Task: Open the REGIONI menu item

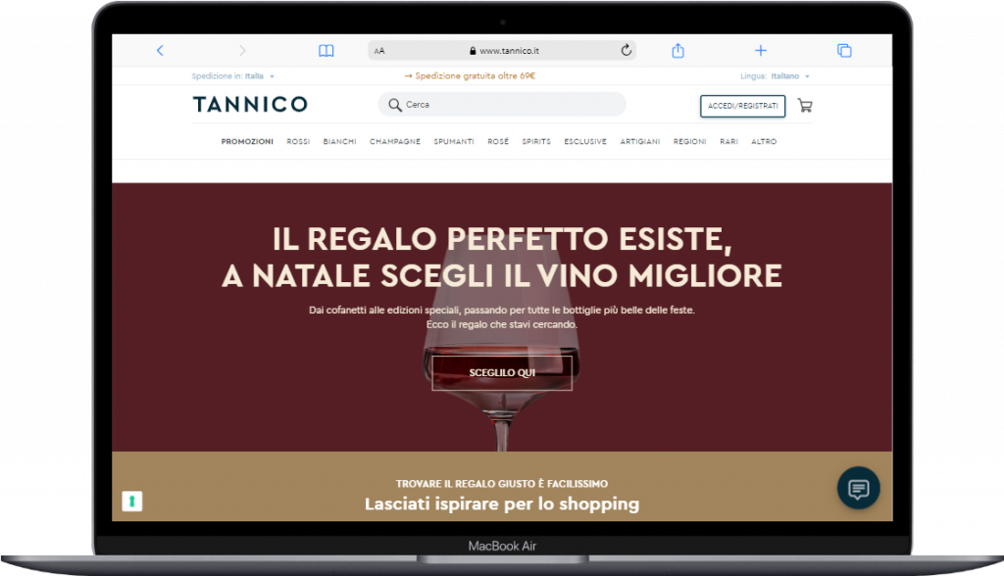Action: (x=689, y=141)
